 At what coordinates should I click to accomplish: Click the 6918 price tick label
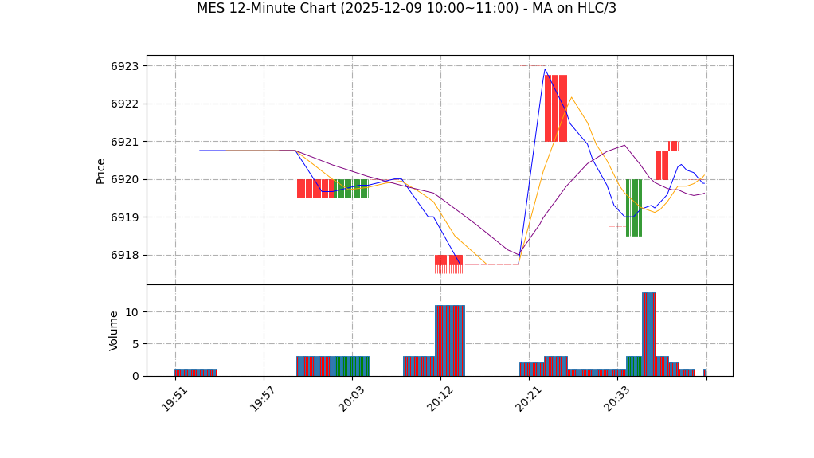coord(124,255)
